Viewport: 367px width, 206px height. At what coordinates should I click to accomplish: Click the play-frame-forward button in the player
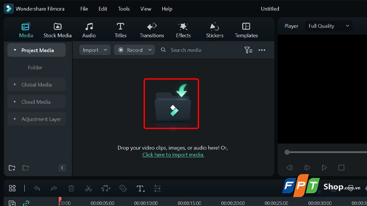[x=307, y=168]
